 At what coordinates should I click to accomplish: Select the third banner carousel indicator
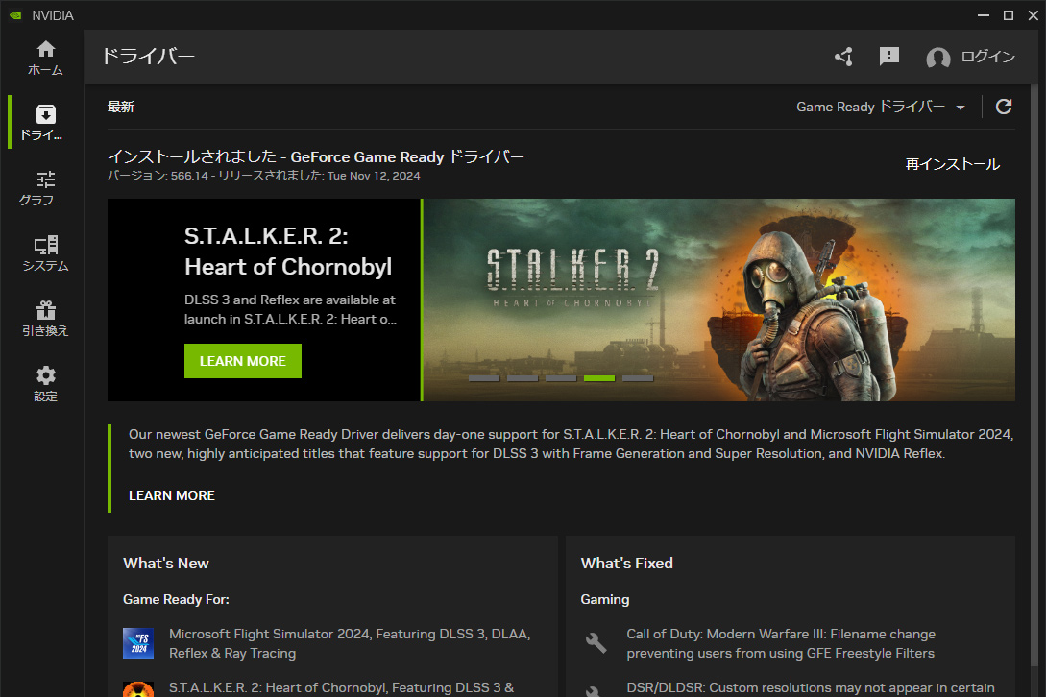561,378
